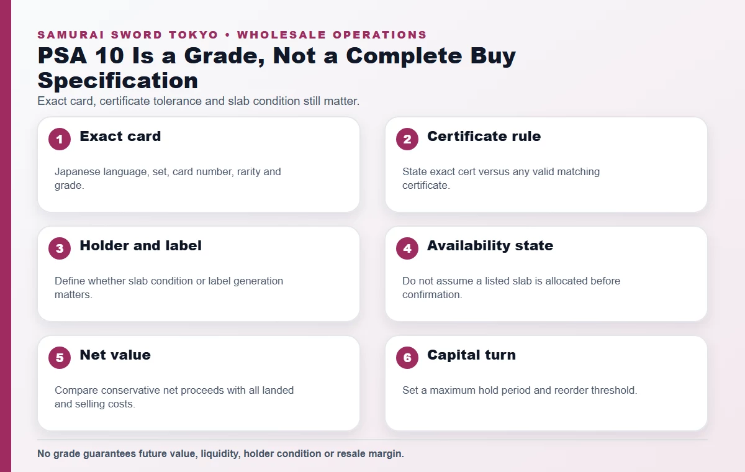Click the number 3 circle badge

pos(60,248)
